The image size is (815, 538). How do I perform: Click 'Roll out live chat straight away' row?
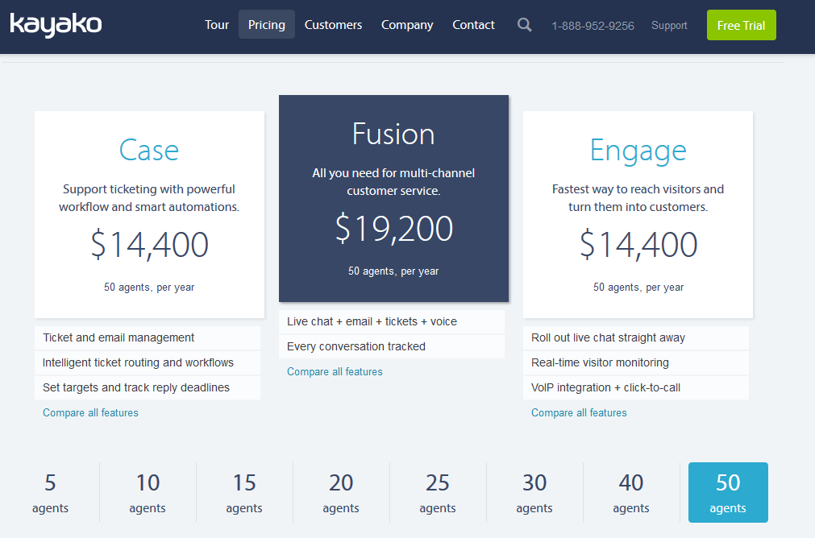coord(636,338)
